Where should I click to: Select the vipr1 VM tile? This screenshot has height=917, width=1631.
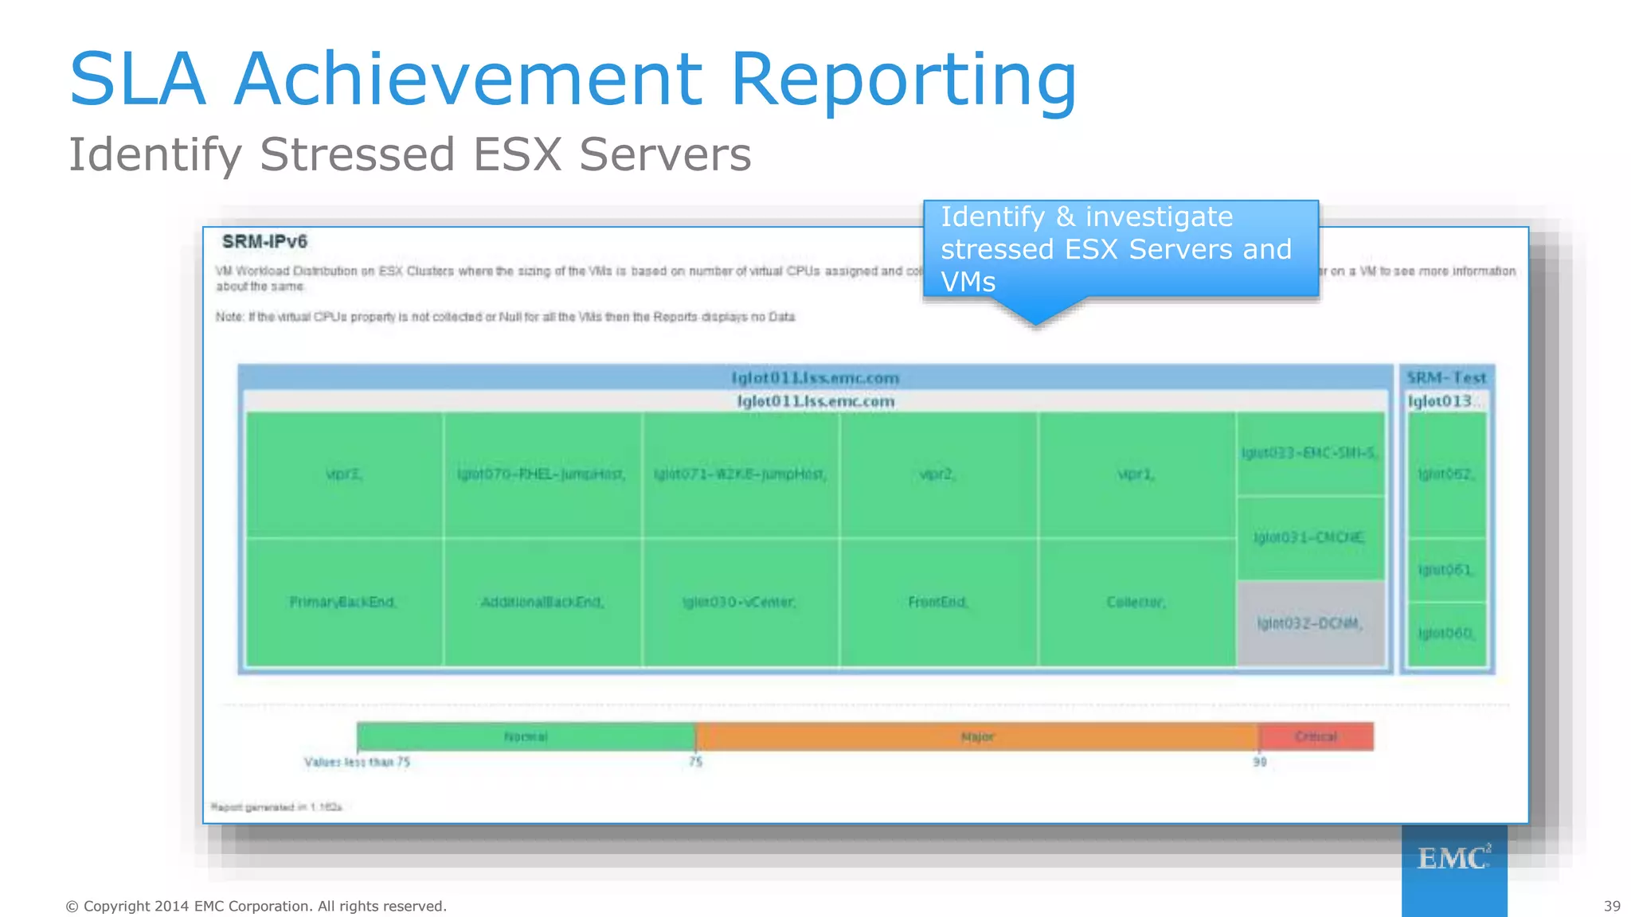[1136, 474]
